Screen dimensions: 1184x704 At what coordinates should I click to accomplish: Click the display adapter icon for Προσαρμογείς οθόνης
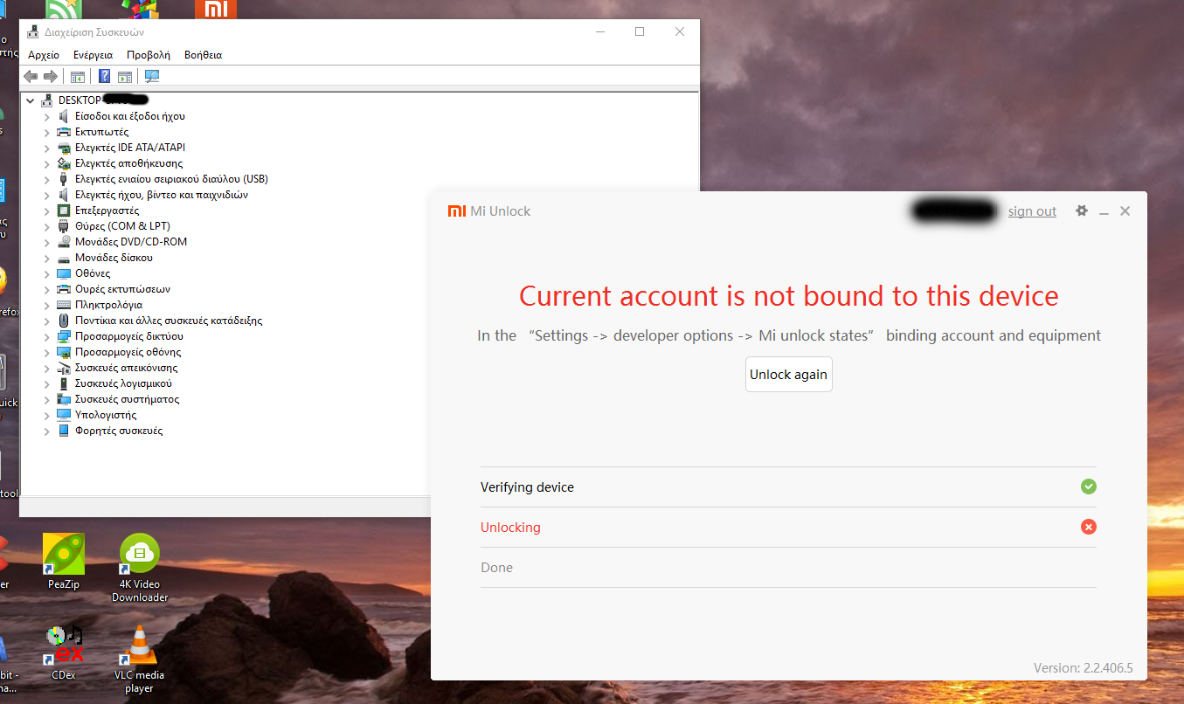click(64, 352)
